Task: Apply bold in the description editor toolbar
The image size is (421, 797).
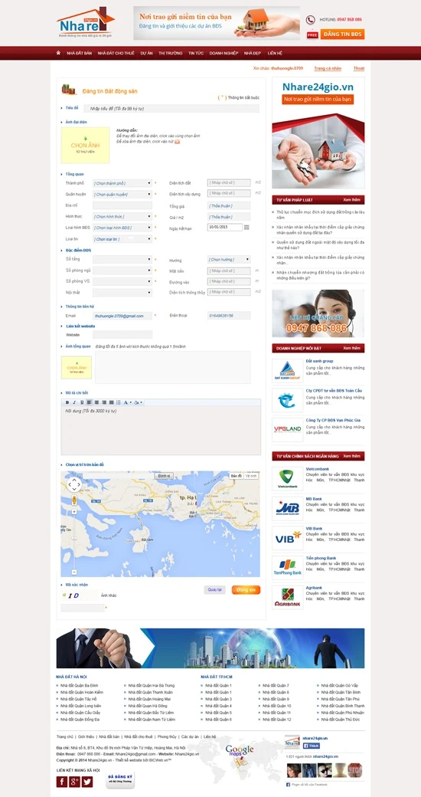Action: coord(67,402)
